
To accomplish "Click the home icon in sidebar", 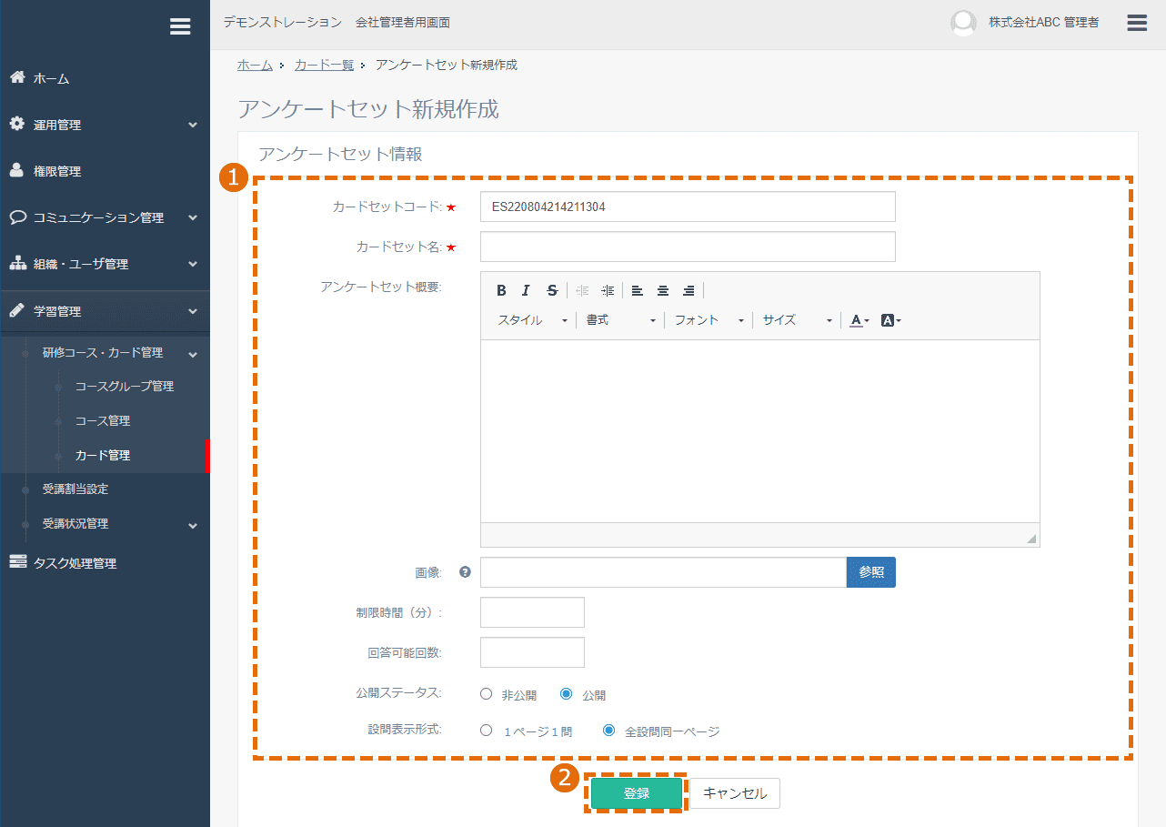I will point(17,77).
